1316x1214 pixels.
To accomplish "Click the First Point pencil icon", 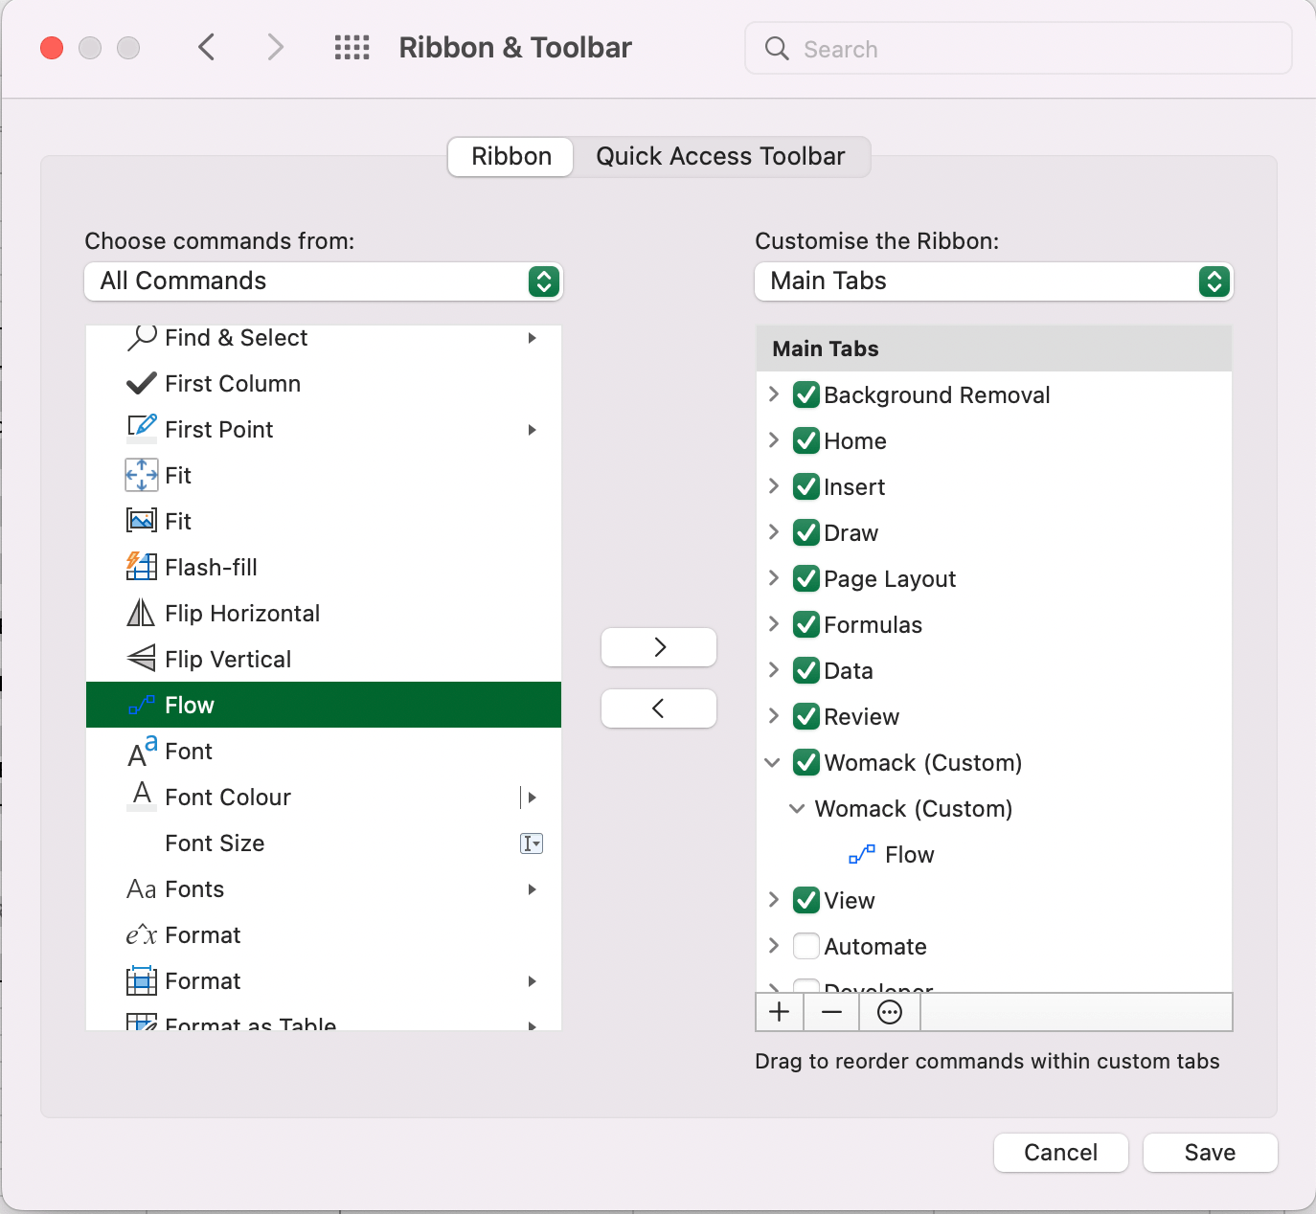I will [x=142, y=428].
